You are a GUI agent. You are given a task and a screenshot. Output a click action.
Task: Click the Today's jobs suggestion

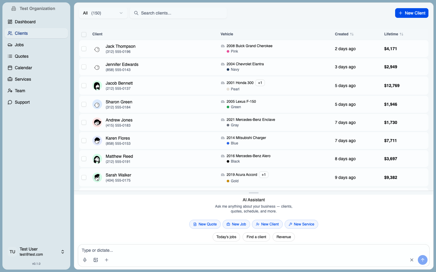tap(226, 237)
